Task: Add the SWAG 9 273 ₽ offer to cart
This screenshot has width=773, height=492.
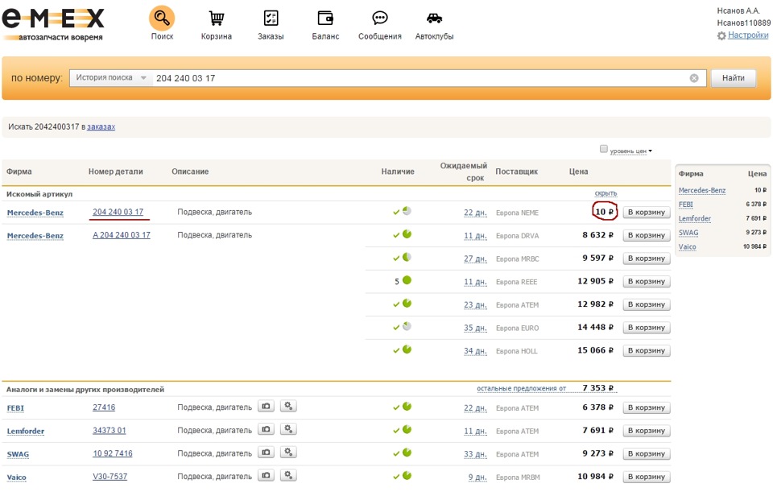Action: click(647, 453)
